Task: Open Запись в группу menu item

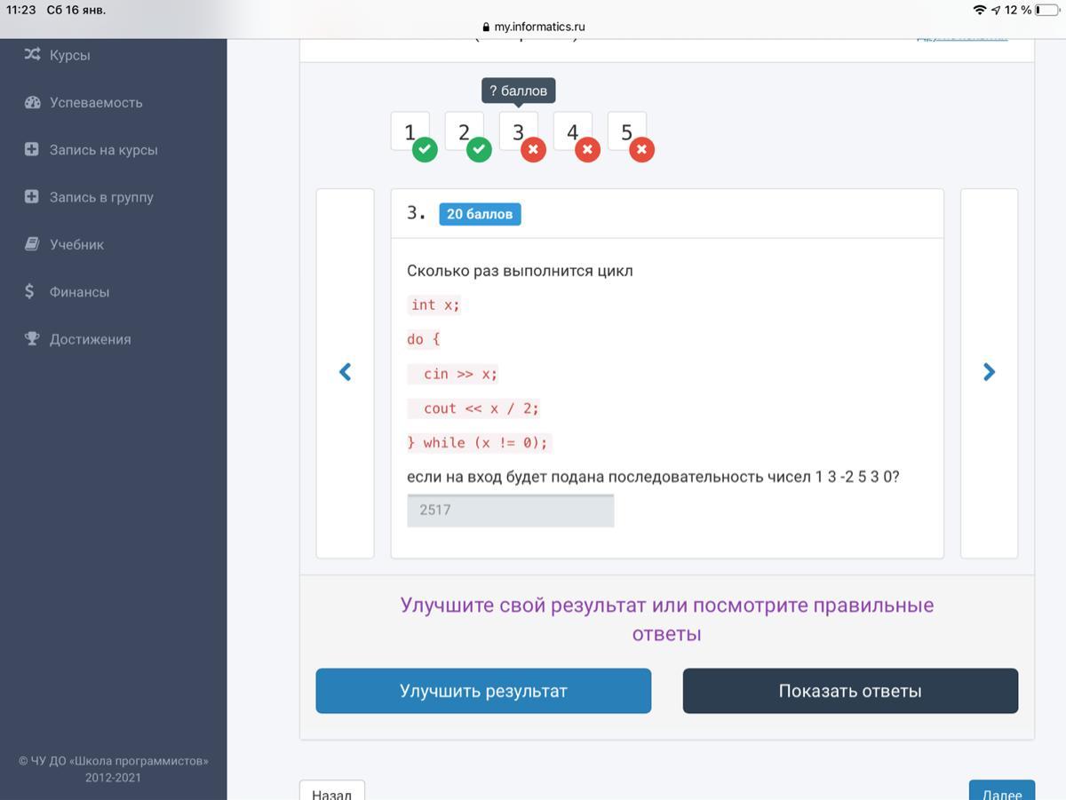Action: pyautogui.click(x=101, y=197)
